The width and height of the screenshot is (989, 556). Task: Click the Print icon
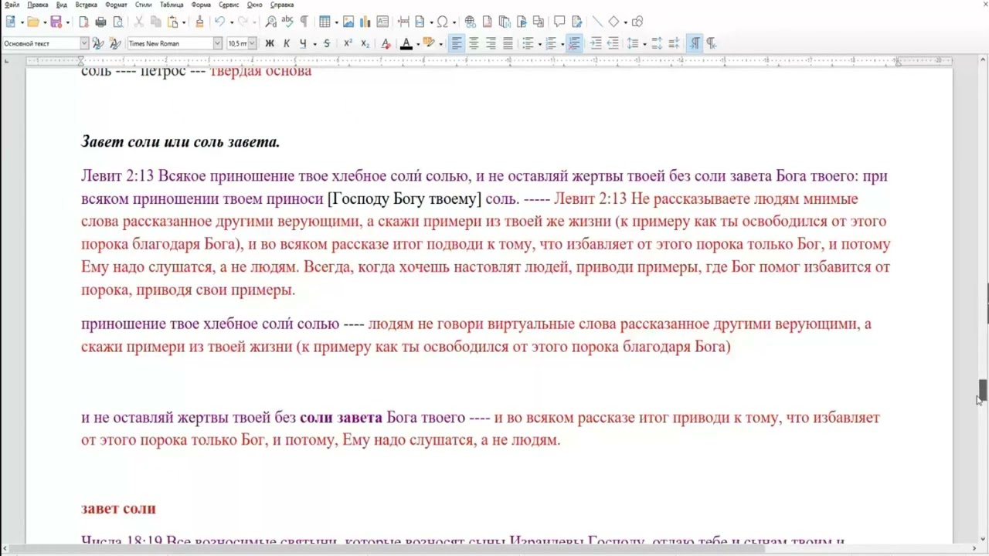point(100,22)
